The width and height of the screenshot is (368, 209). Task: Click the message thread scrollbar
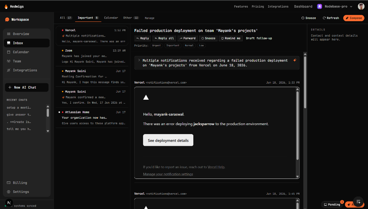305,82
